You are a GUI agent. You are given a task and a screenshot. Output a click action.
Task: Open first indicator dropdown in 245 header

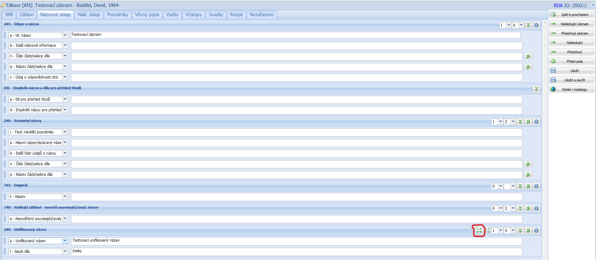click(x=509, y=25)
